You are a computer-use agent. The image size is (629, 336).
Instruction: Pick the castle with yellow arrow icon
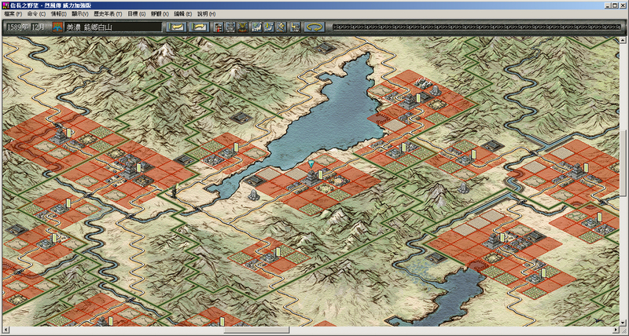296,27
